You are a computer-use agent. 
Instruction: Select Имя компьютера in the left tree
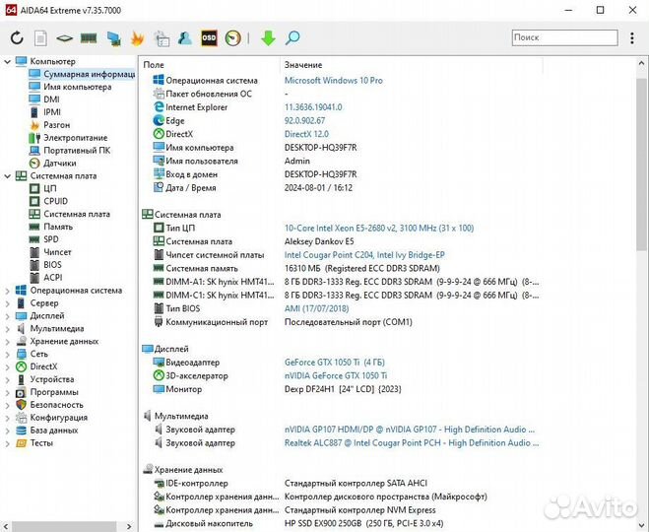point(78,87)
